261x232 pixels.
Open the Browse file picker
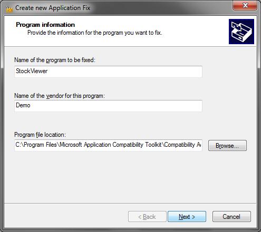pos(227,146)
